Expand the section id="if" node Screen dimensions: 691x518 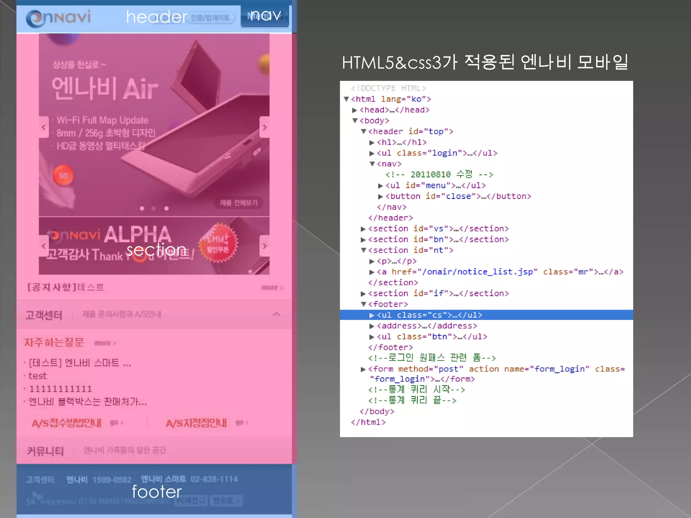[363, 294]
